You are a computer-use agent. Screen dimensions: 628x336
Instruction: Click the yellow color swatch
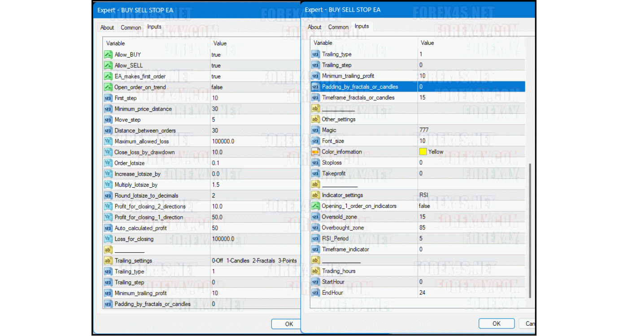click(423, 152)
